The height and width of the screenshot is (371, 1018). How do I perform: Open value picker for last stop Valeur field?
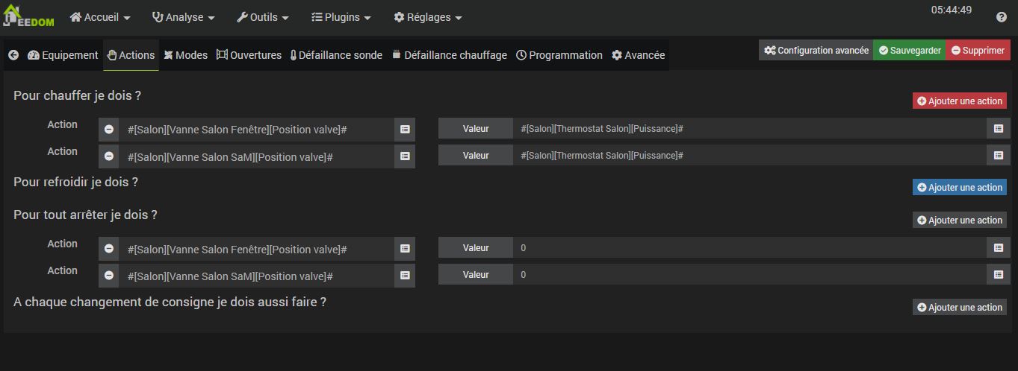coord(998,275)
